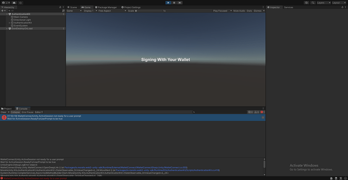The width and height of the screenshot is (348, 180).
Task: Click the version control gear icon
Action: tap(20, 3)
